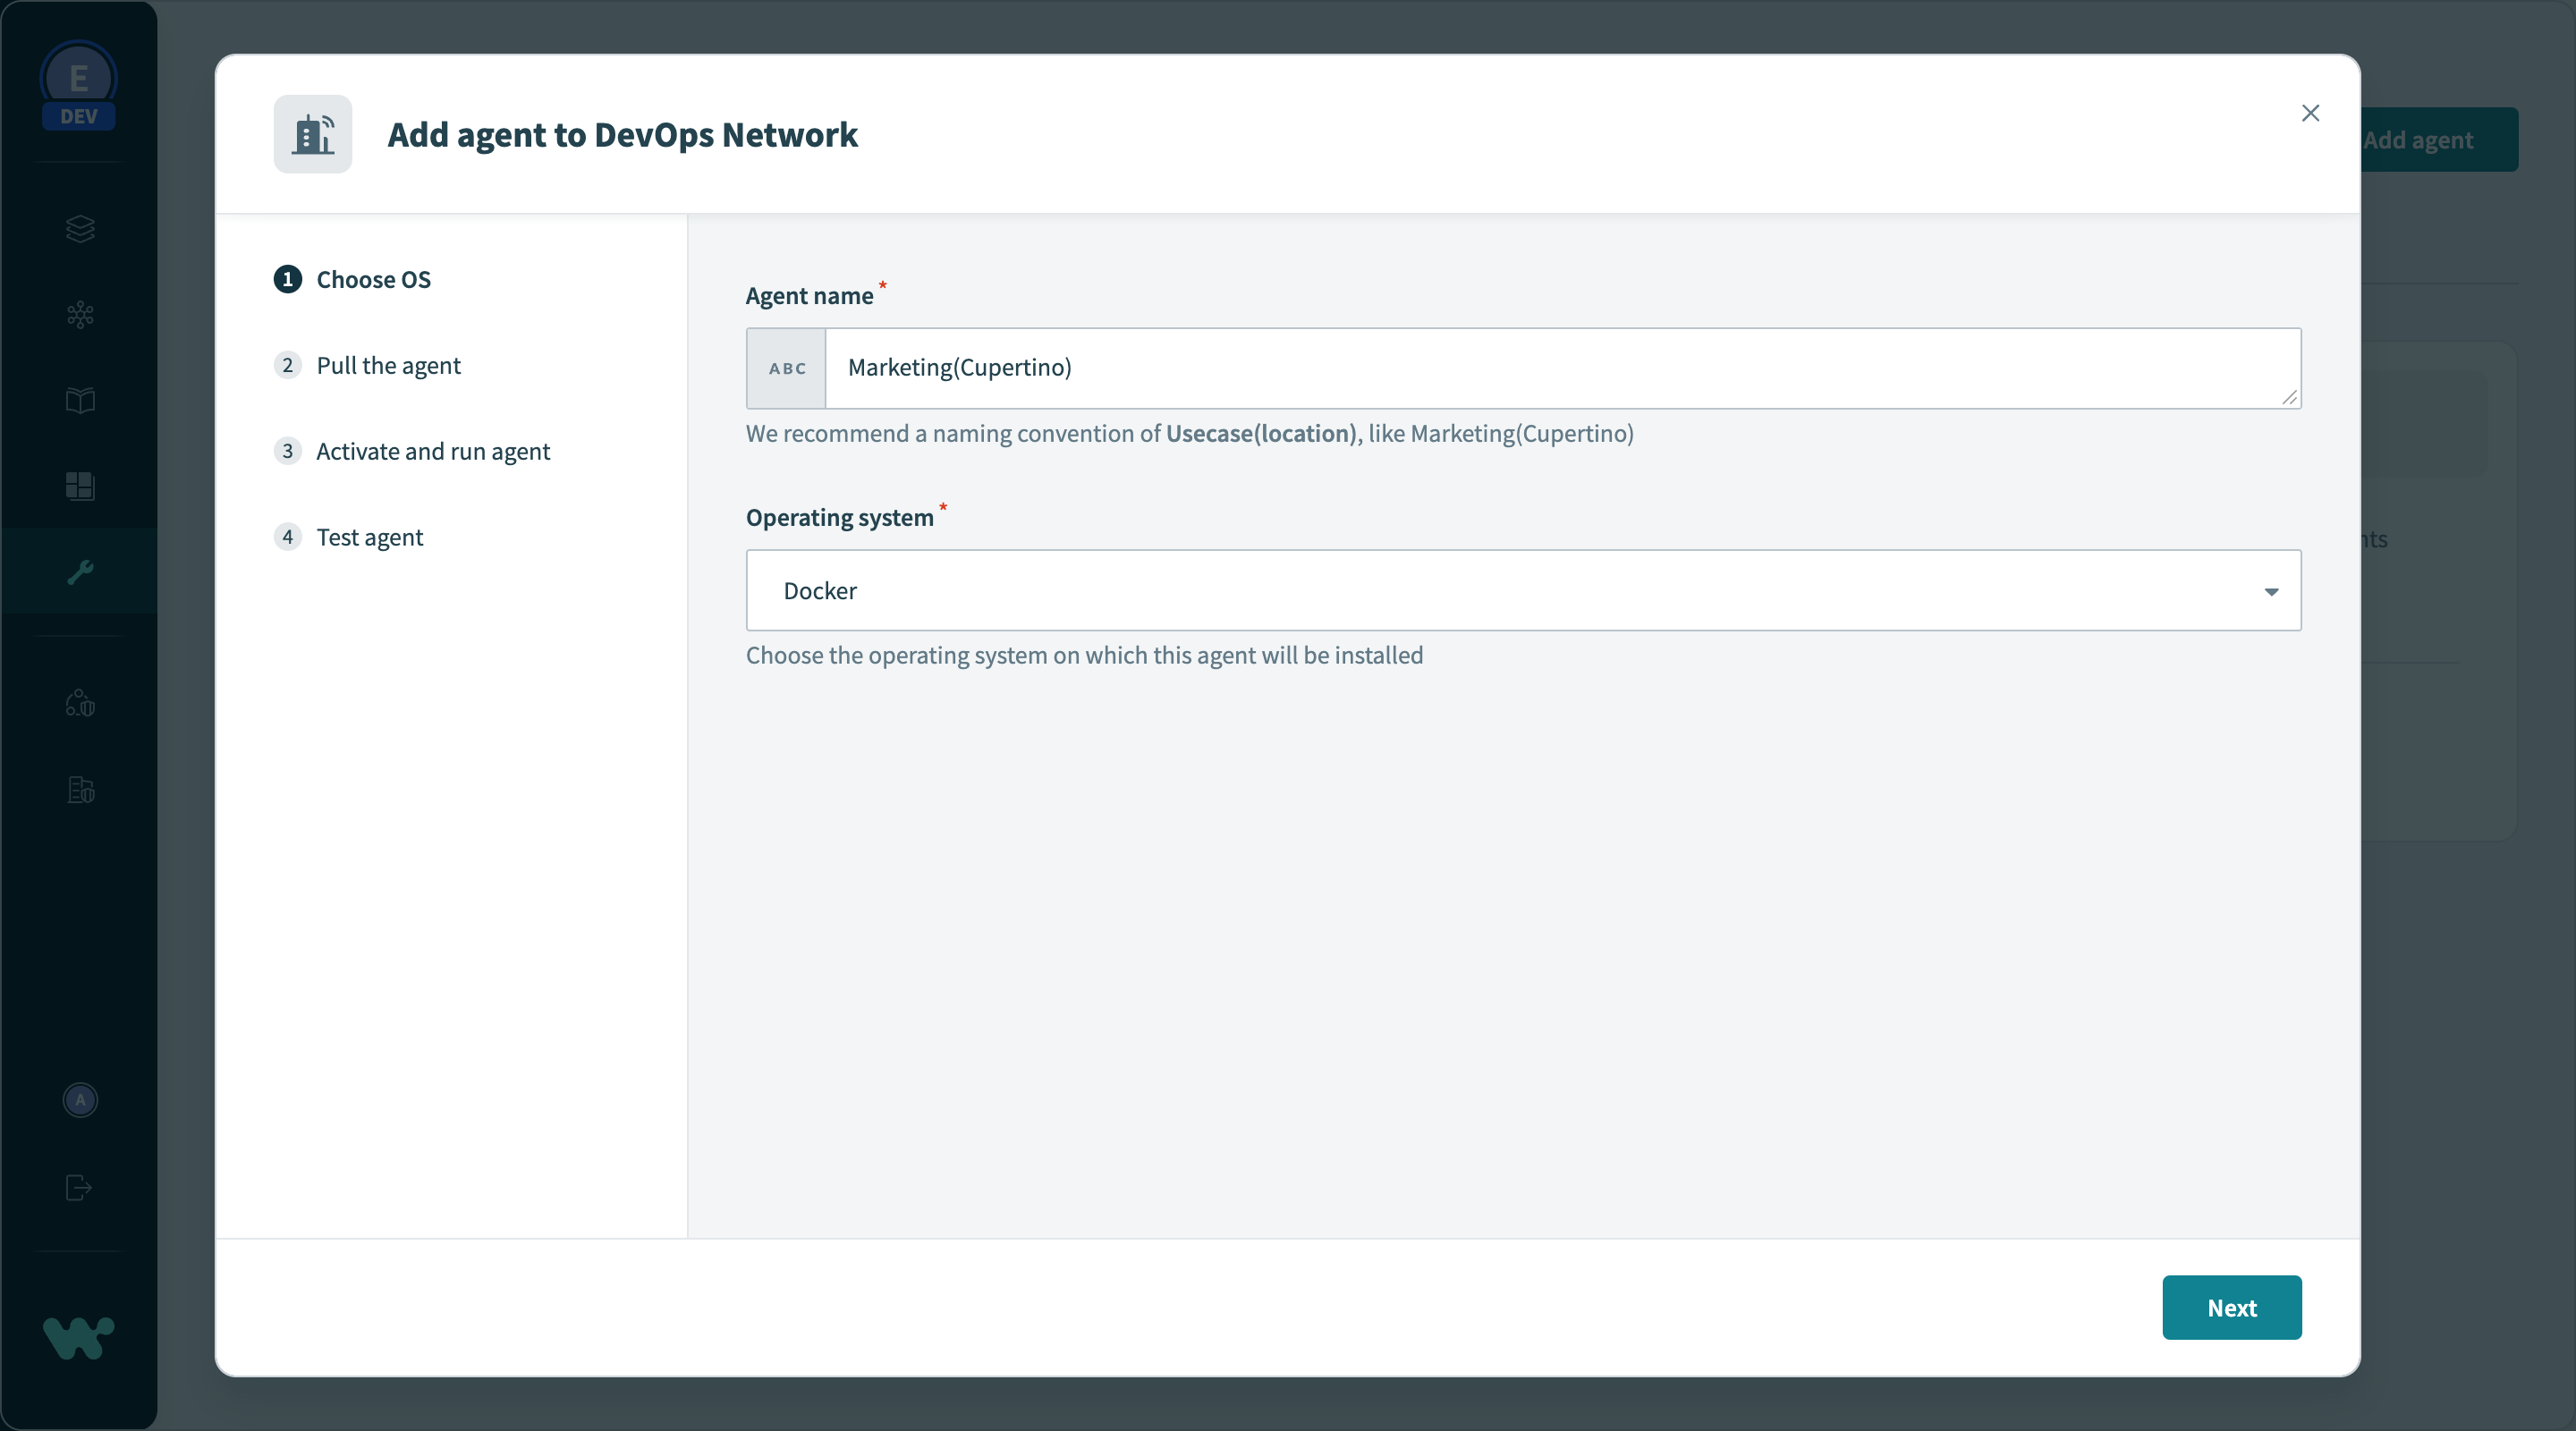This screenshot has width=2576, height=1431.
Task: Click the ABC text type badge
Action: tap(787, 368)
